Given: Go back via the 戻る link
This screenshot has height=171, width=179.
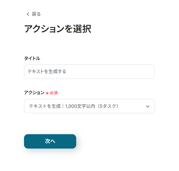Looking at the screenshot, I should [36, 14].
